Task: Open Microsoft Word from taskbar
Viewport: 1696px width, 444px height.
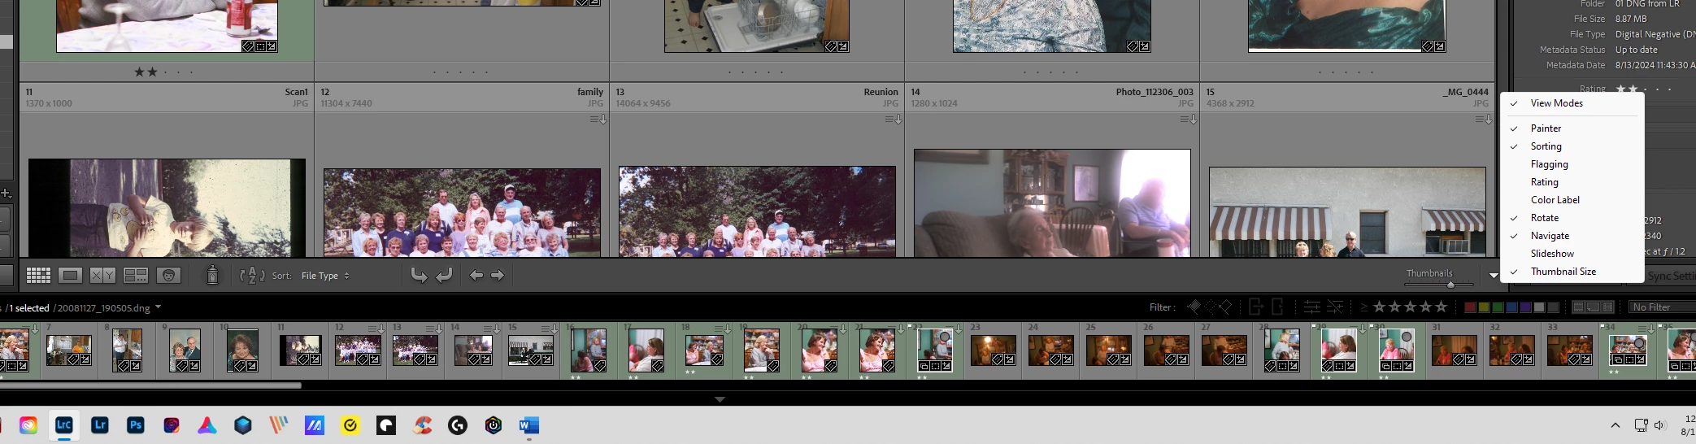Action: pyautogui.click(x=528, y=424)
